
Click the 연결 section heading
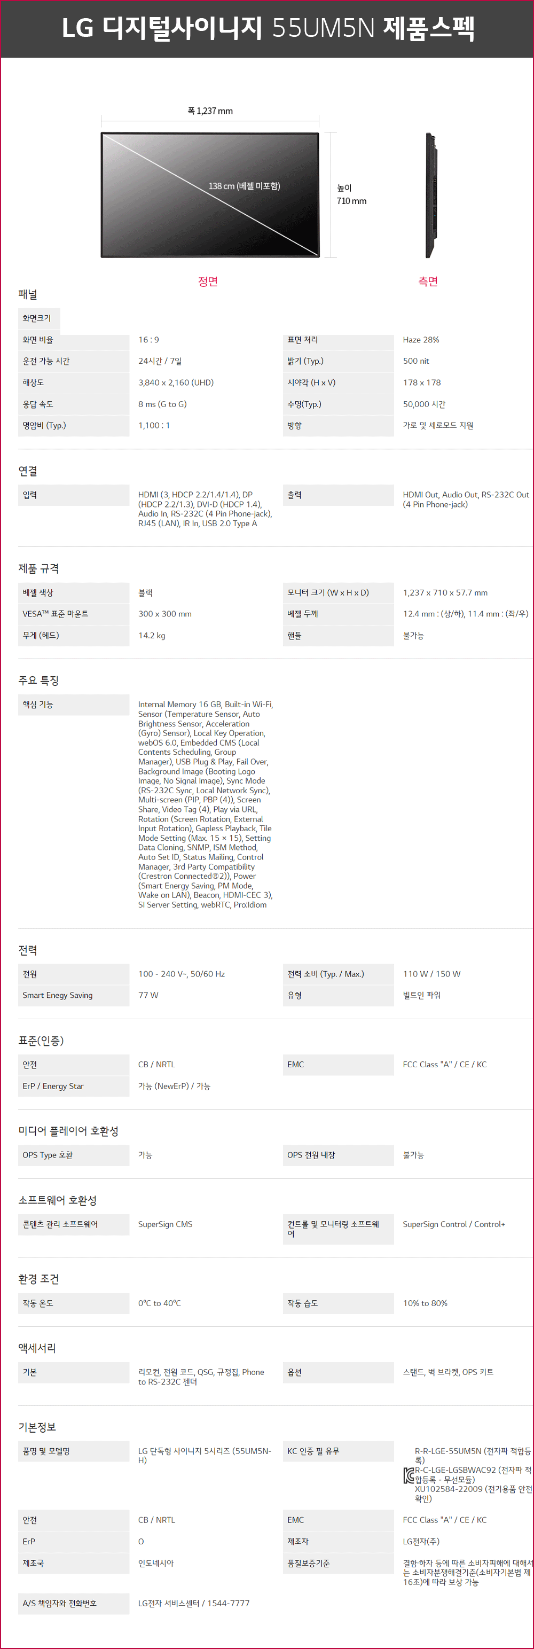(28, 471)
